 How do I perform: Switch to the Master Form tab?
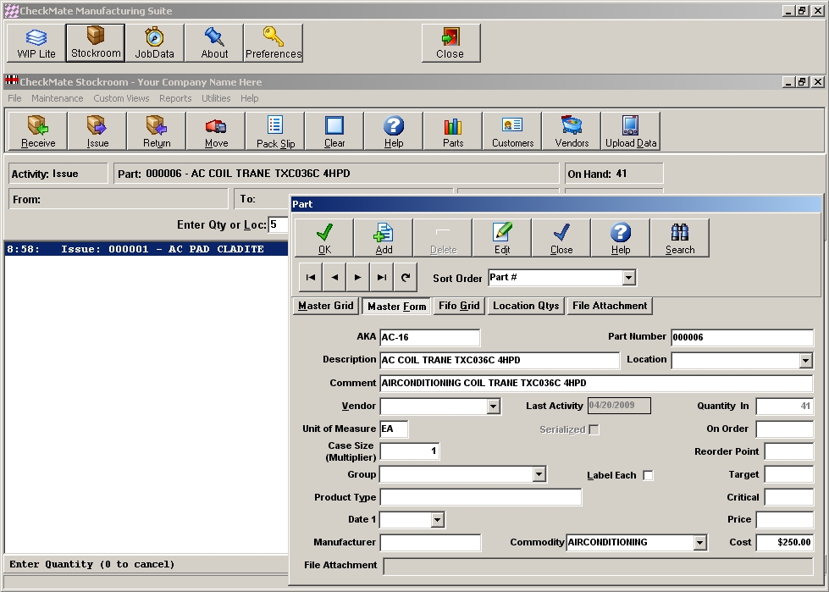tap(396, 306)
